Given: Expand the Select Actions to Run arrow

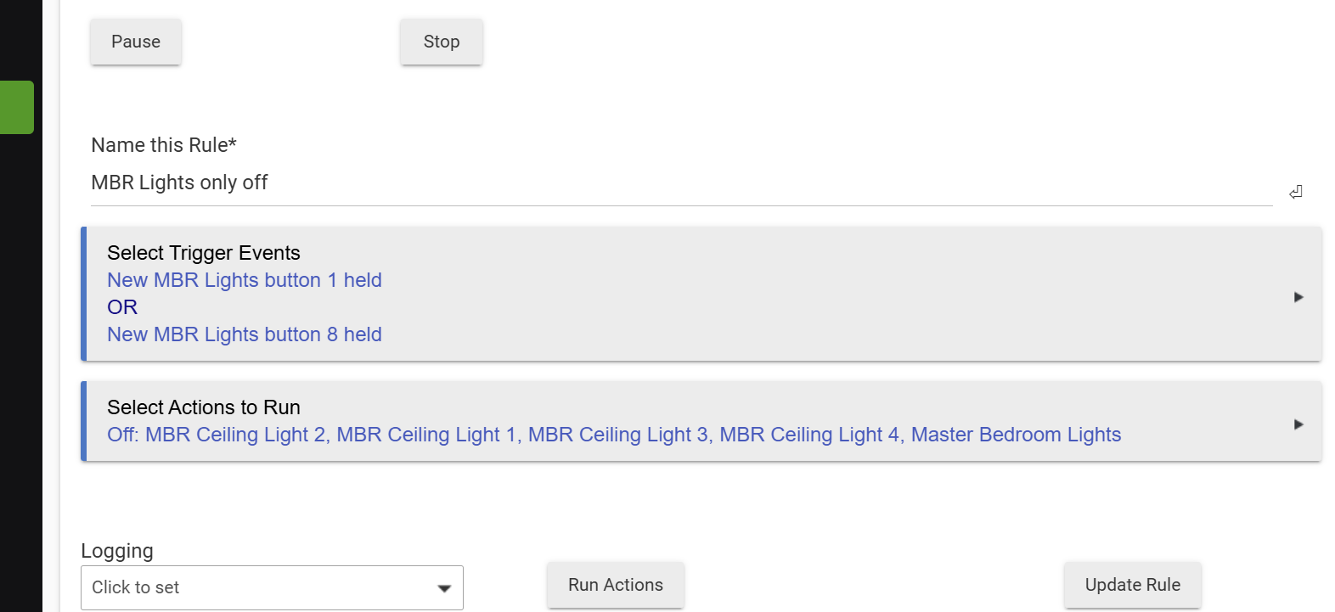Looking at the screenshot, I should [x=1298, y=424].
